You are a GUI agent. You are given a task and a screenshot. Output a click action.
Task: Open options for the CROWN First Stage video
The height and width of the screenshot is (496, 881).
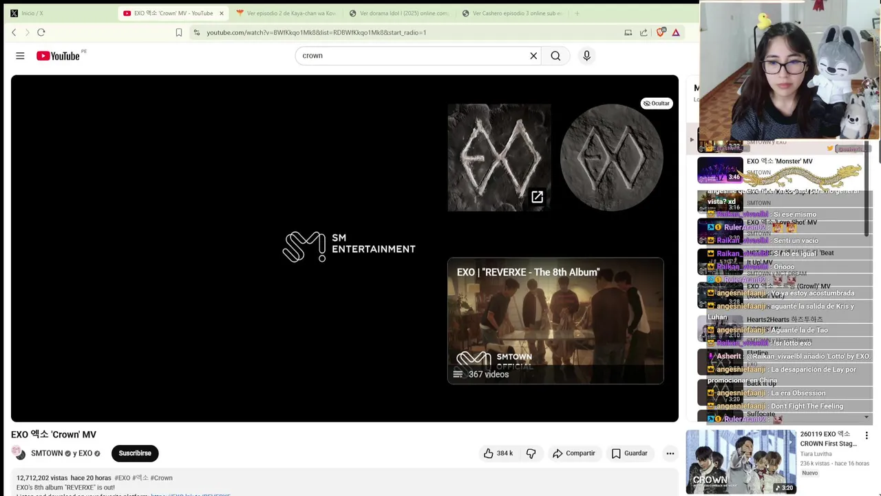pos(867,435)
